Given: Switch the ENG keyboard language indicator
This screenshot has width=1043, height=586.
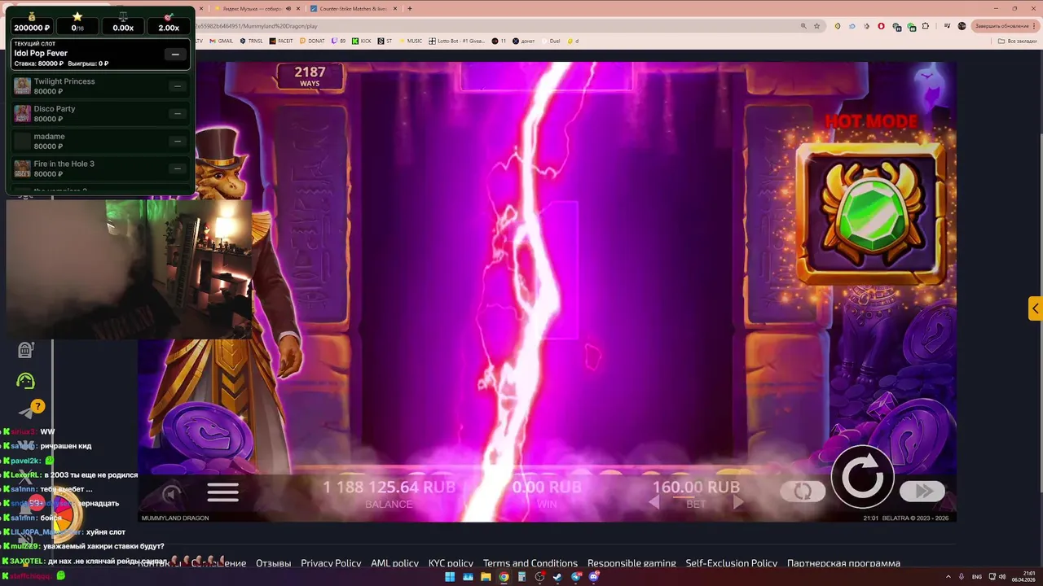Looking at the screenshot, I should click(977, 576).
